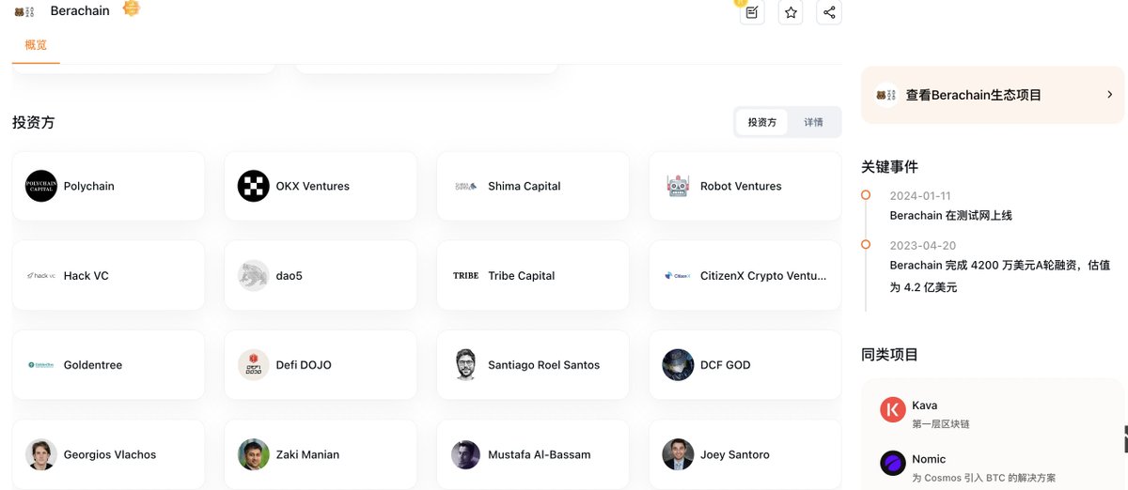
Task: Click the Zaki Manian name
Action: [307, 454]
